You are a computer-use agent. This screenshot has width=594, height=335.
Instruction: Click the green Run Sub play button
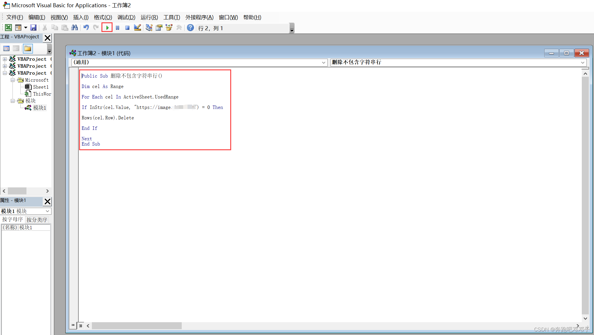(107, 28)
